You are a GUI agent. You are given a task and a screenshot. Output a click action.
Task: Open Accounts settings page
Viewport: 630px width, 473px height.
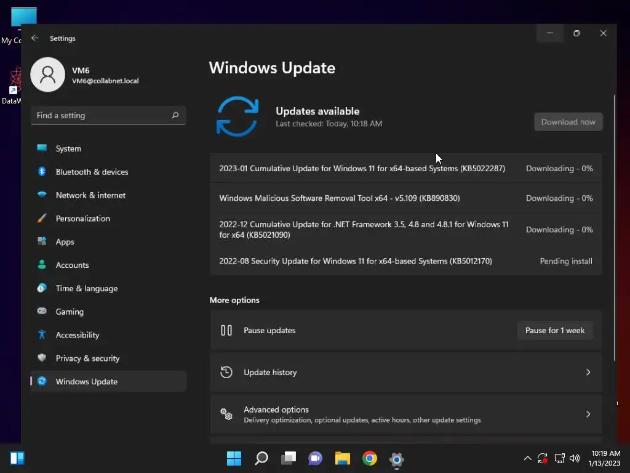point(108,265)
